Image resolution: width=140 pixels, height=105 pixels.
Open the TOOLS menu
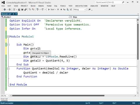(x=63, y=6)
